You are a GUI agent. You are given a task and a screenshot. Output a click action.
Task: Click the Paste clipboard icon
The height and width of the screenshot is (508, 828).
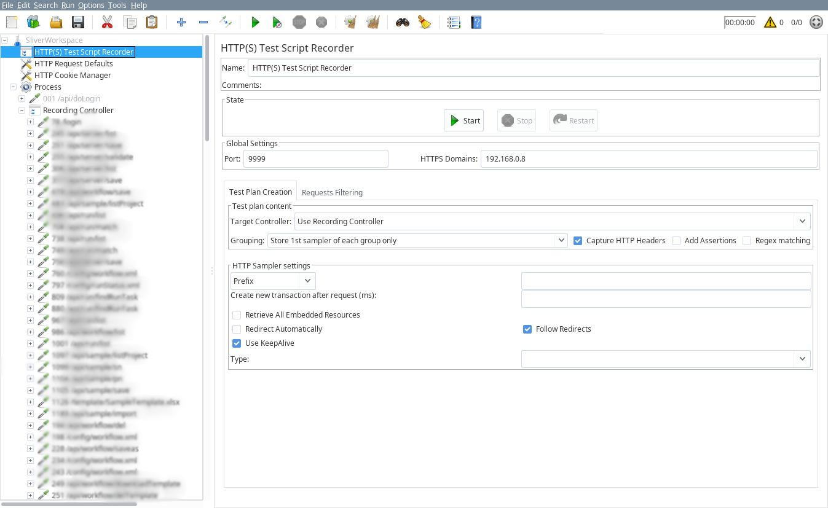click(x=151, y=23)
